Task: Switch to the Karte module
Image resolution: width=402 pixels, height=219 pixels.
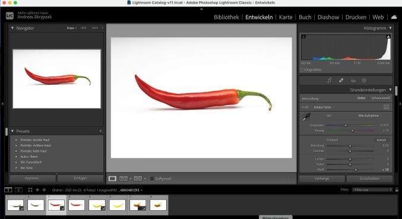Action: click(286, 17)
